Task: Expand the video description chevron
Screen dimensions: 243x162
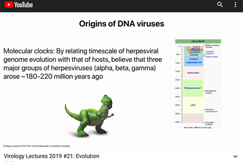Action: pos(235,156)
